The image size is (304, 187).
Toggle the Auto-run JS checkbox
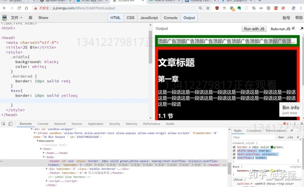coord(293,28)
